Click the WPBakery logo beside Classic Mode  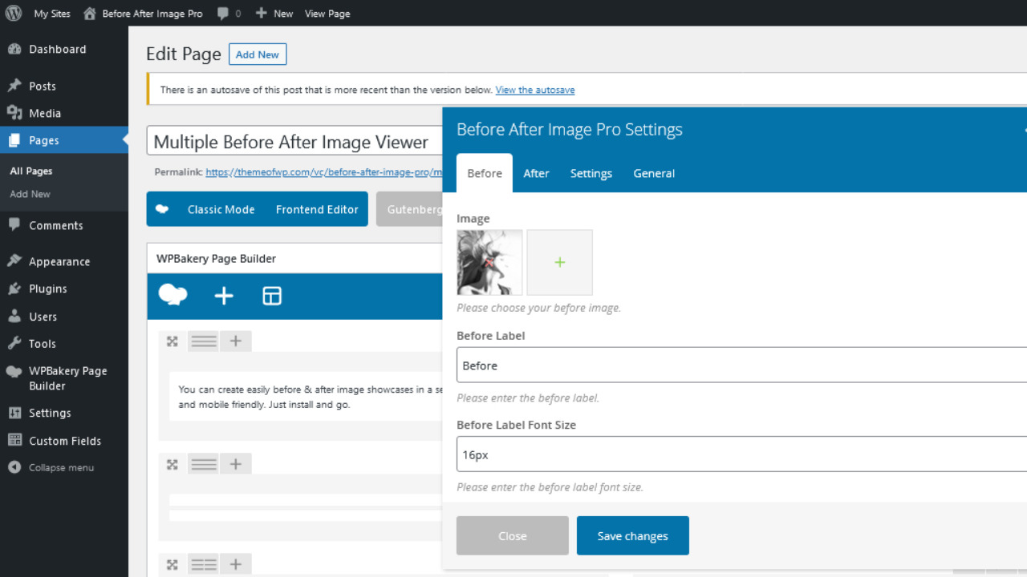[162, 209]
